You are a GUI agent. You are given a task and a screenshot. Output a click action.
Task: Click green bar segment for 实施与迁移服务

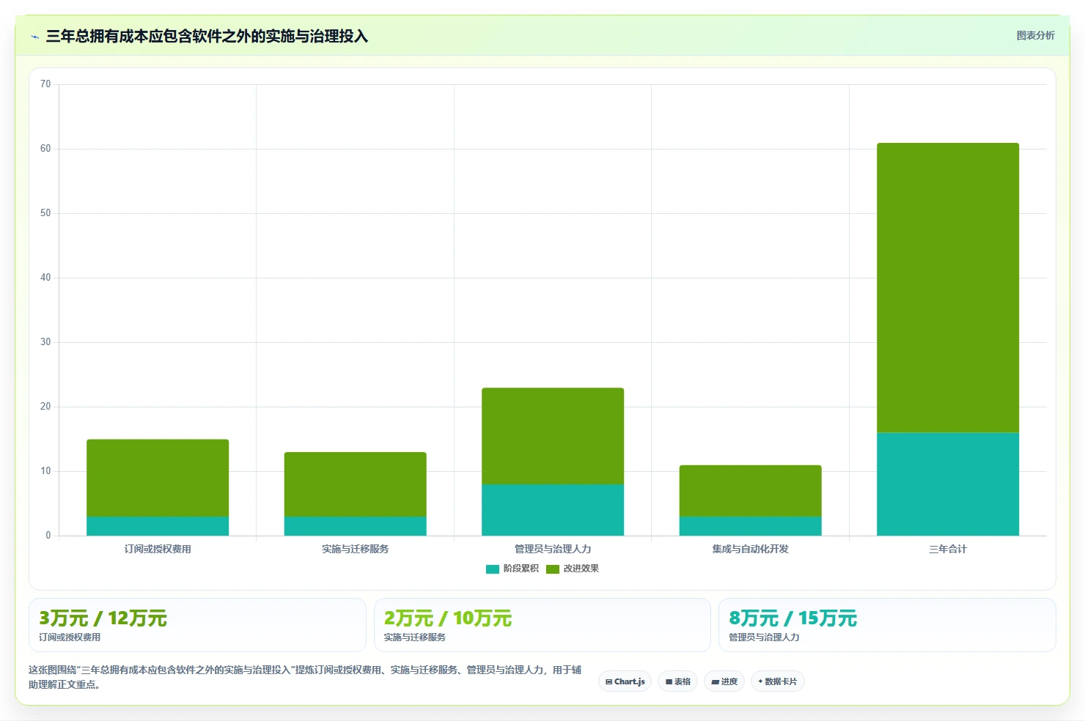tap(356, 484)
